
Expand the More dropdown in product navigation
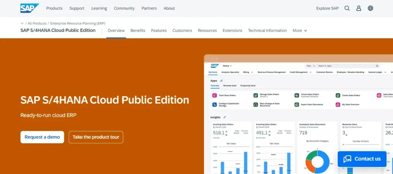coord(300,31)
